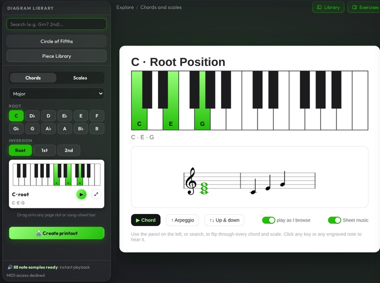Toggle the Sheet music switch

point(334,220)
